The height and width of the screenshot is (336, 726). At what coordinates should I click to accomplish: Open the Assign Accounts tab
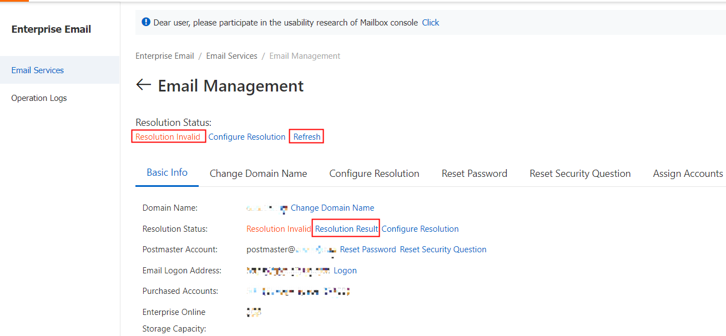point(688,174)
